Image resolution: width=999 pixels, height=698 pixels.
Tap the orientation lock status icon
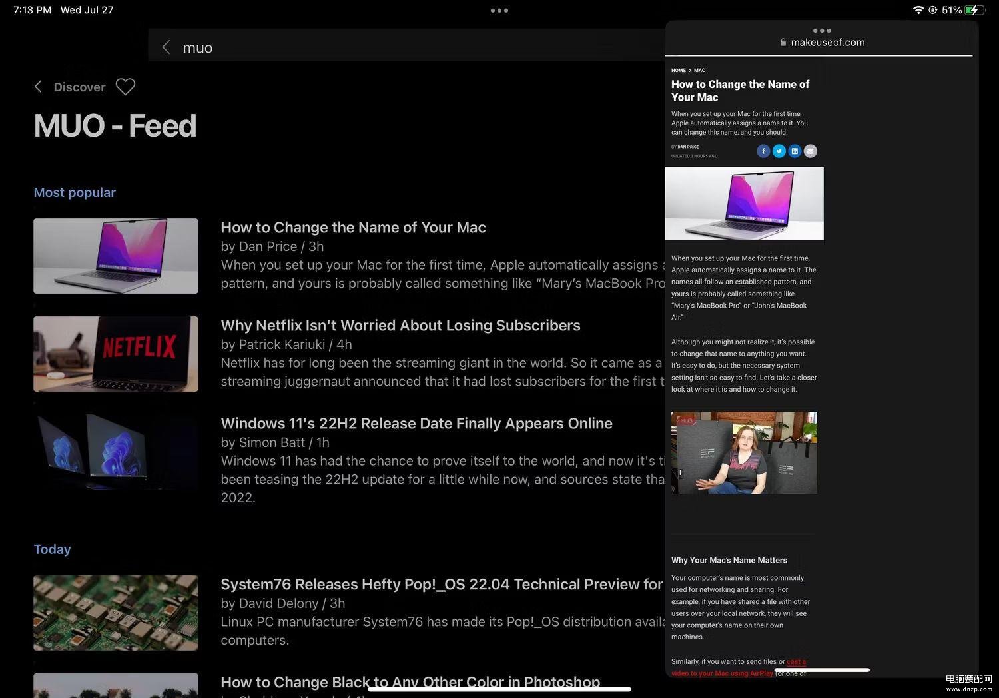[x=933, y=10]
